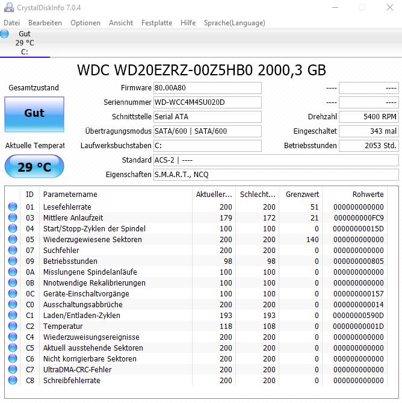Click status icon for C2 Temperatur

click(x=13, y=326)
